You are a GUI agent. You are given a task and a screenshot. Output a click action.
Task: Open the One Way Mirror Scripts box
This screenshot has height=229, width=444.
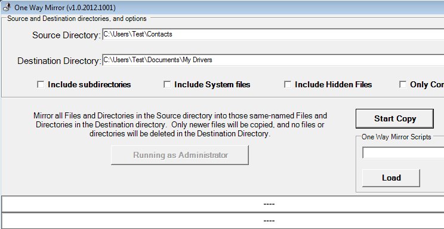(403, 152)
